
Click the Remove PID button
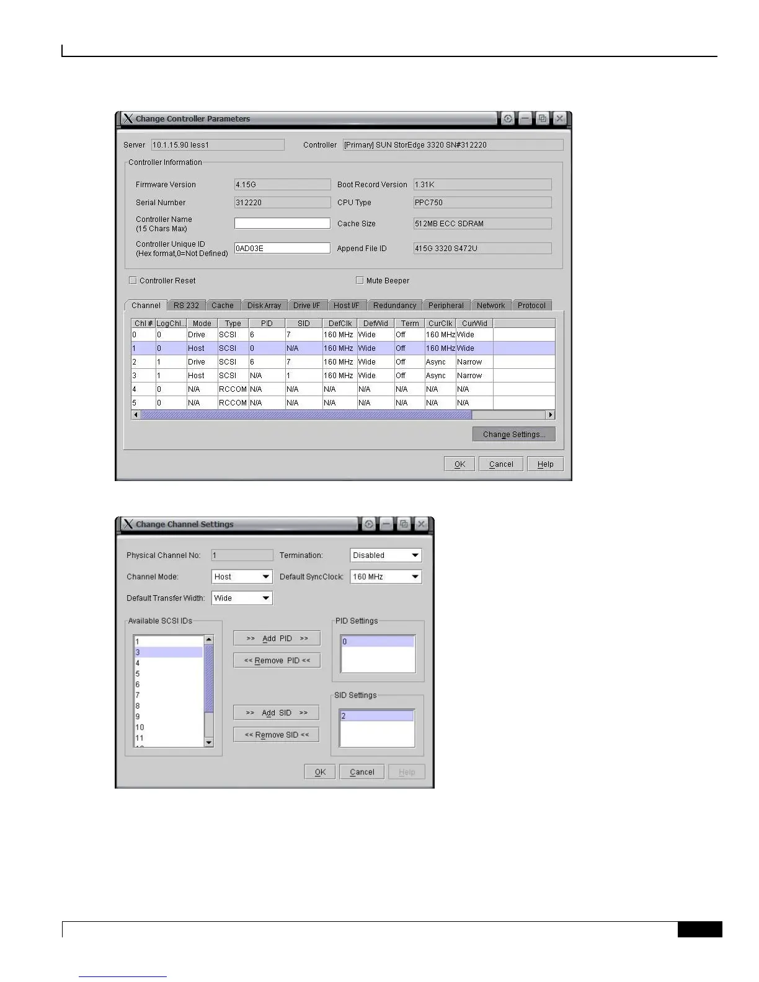pyautogui.click(x=277, y=661)
